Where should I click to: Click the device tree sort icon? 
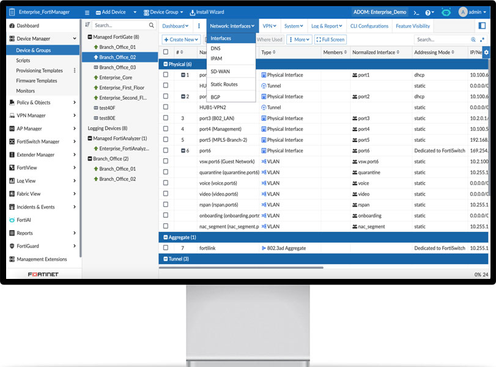click(x=87, y=25)
